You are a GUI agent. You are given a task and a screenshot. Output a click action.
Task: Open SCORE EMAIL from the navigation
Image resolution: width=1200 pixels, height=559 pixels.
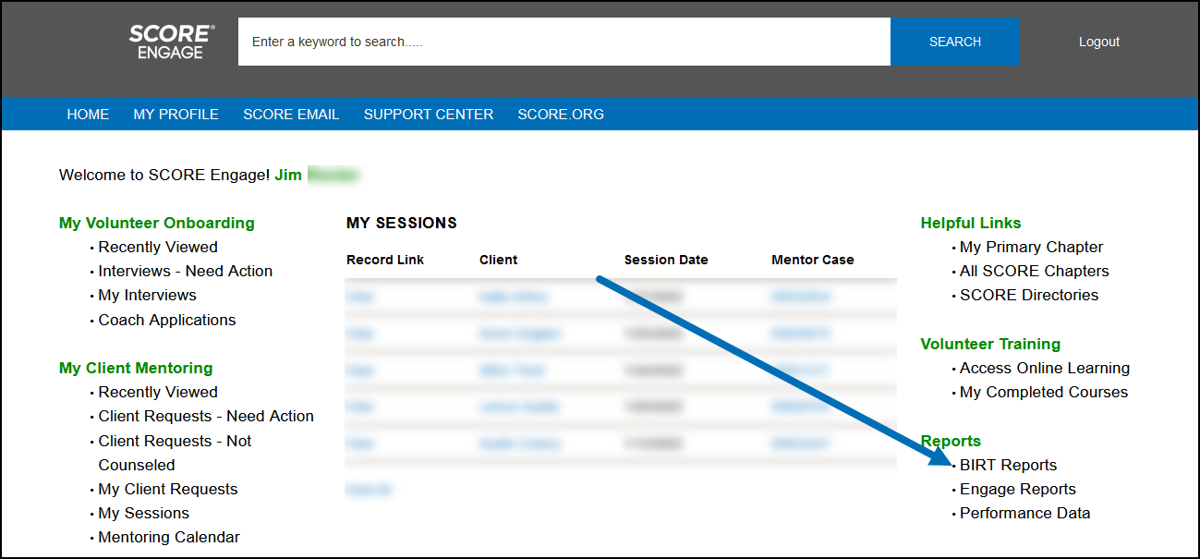coord(291,115)
